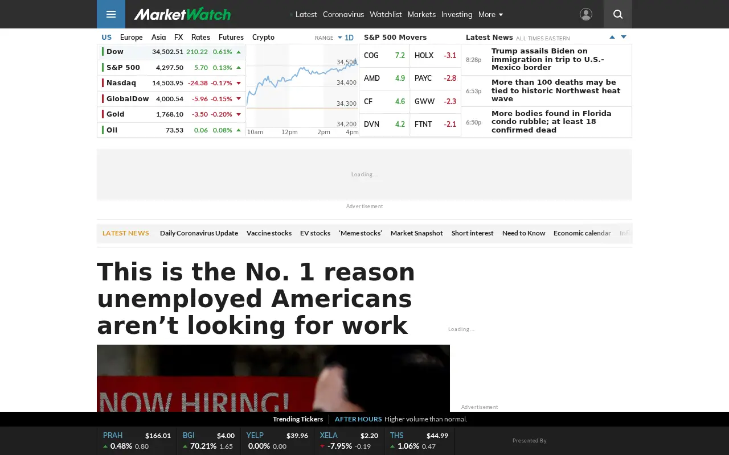729x455 pixels.
Task: Read the Trump assails Biden headline
Action: 548,59
